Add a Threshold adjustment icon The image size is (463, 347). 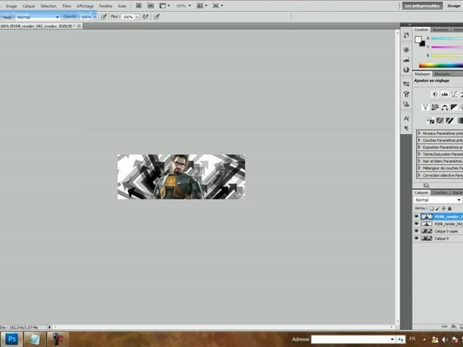pyautogui.click(x=449, y=120)
